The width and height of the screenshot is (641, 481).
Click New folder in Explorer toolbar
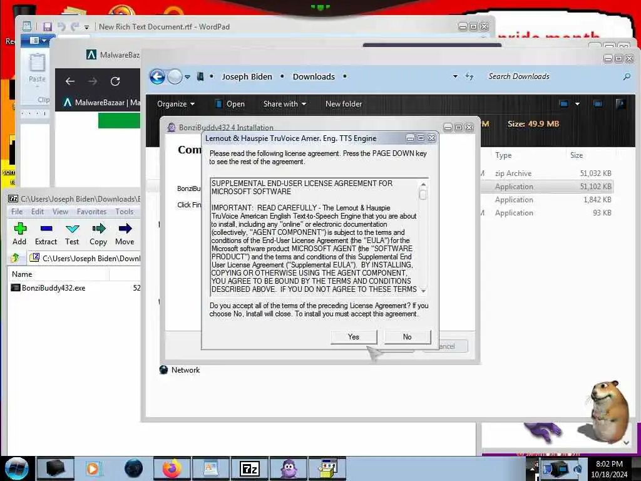pyautogui.click(x=344, y=104)
